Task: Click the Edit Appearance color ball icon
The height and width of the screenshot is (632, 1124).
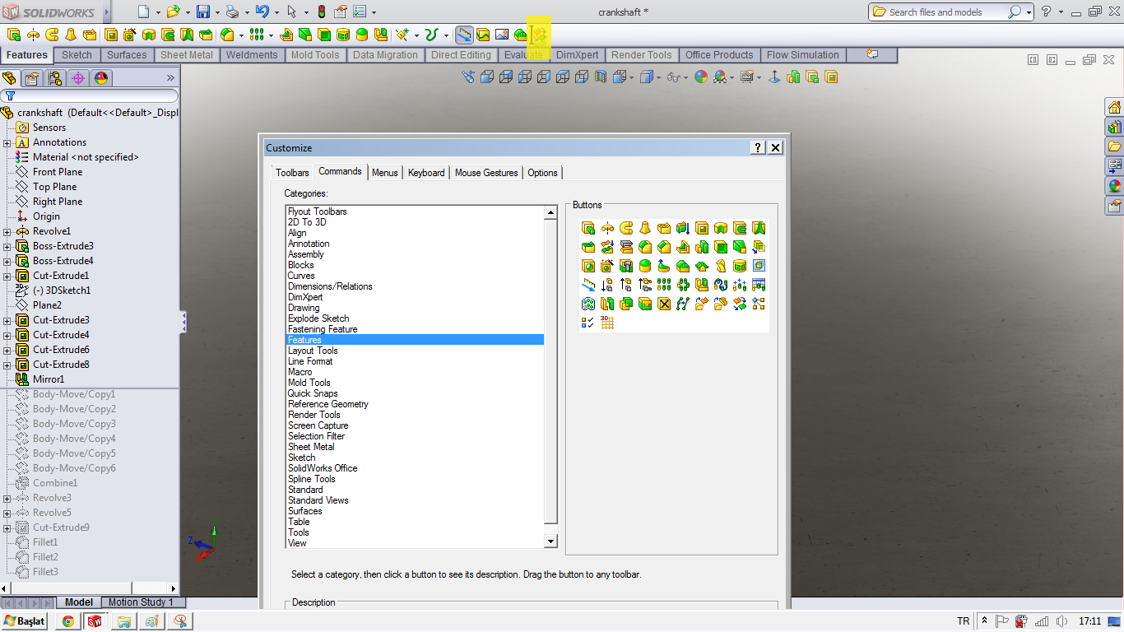Action: (701, 77)
